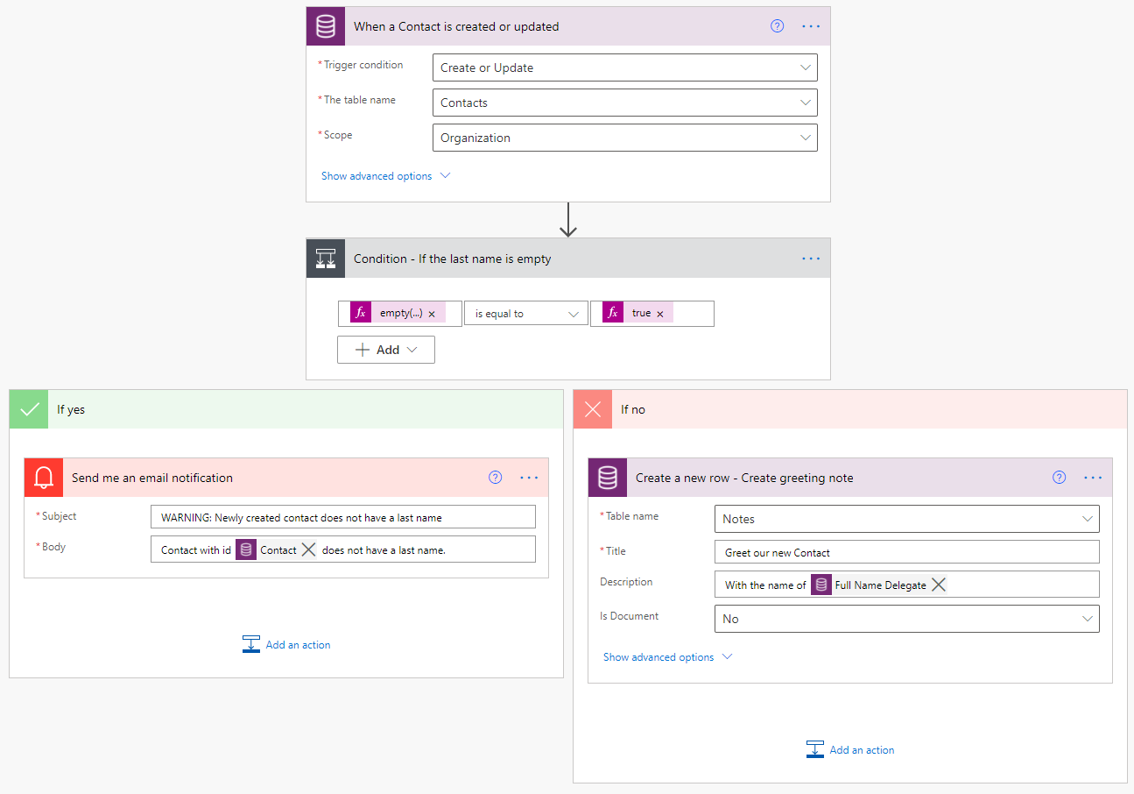Click the Dataverse icon on the trigger card

(x=326, y=26)
